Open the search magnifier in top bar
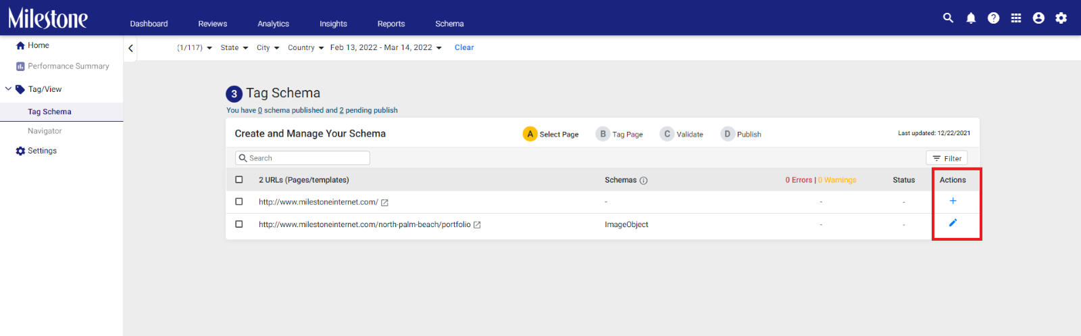The image size is (1081, 336). click(948, 18)
